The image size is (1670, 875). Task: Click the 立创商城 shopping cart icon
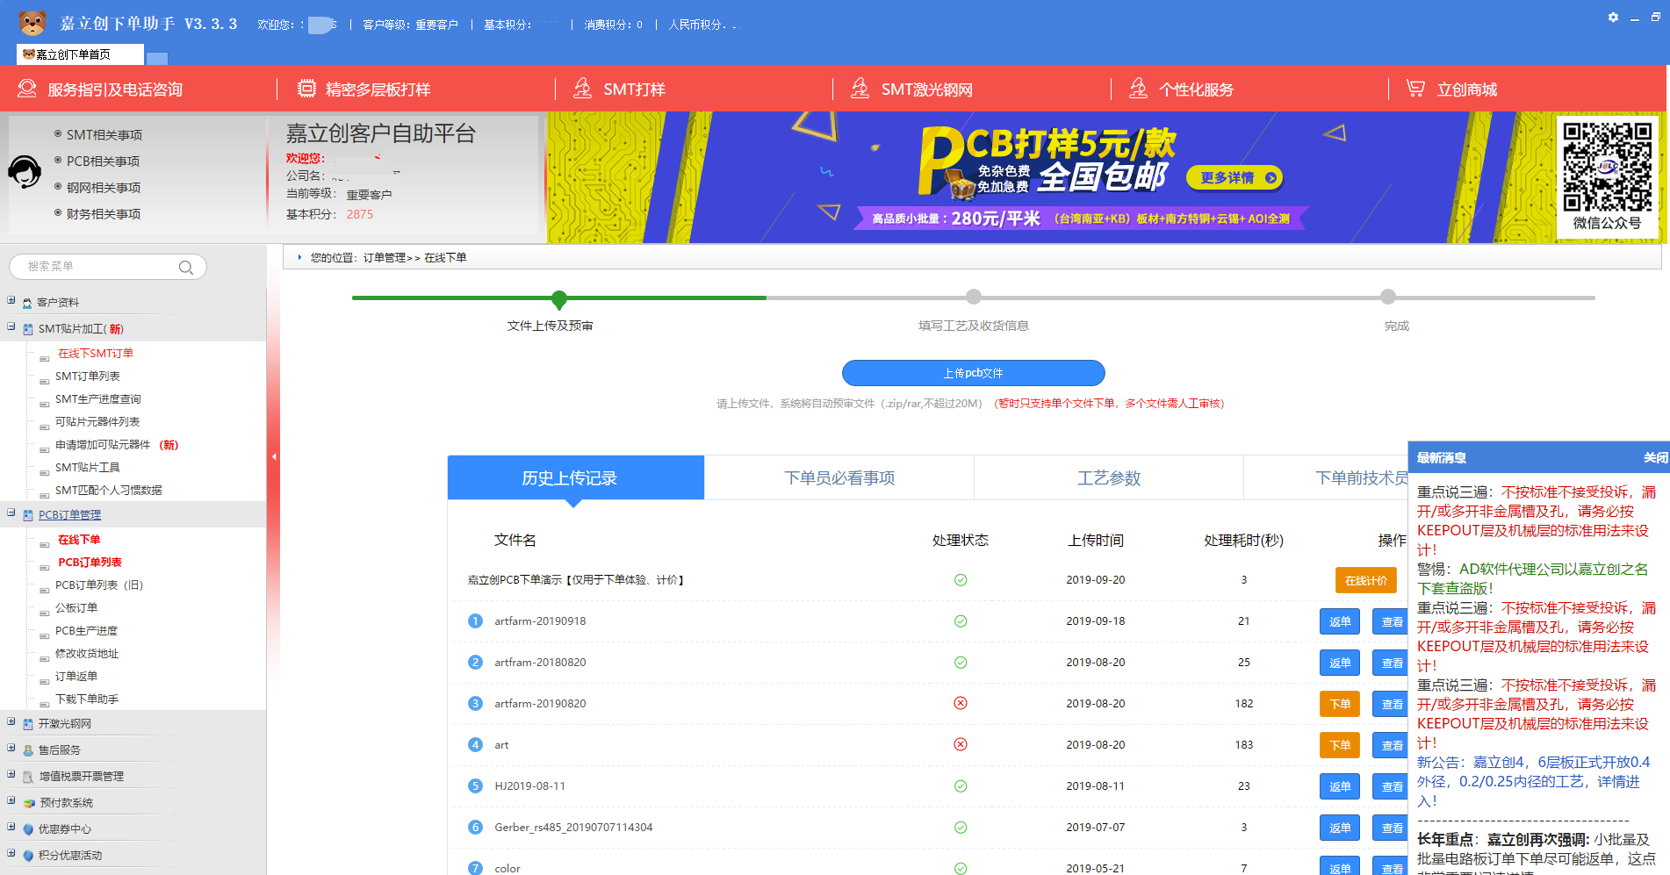point(1415,89)
